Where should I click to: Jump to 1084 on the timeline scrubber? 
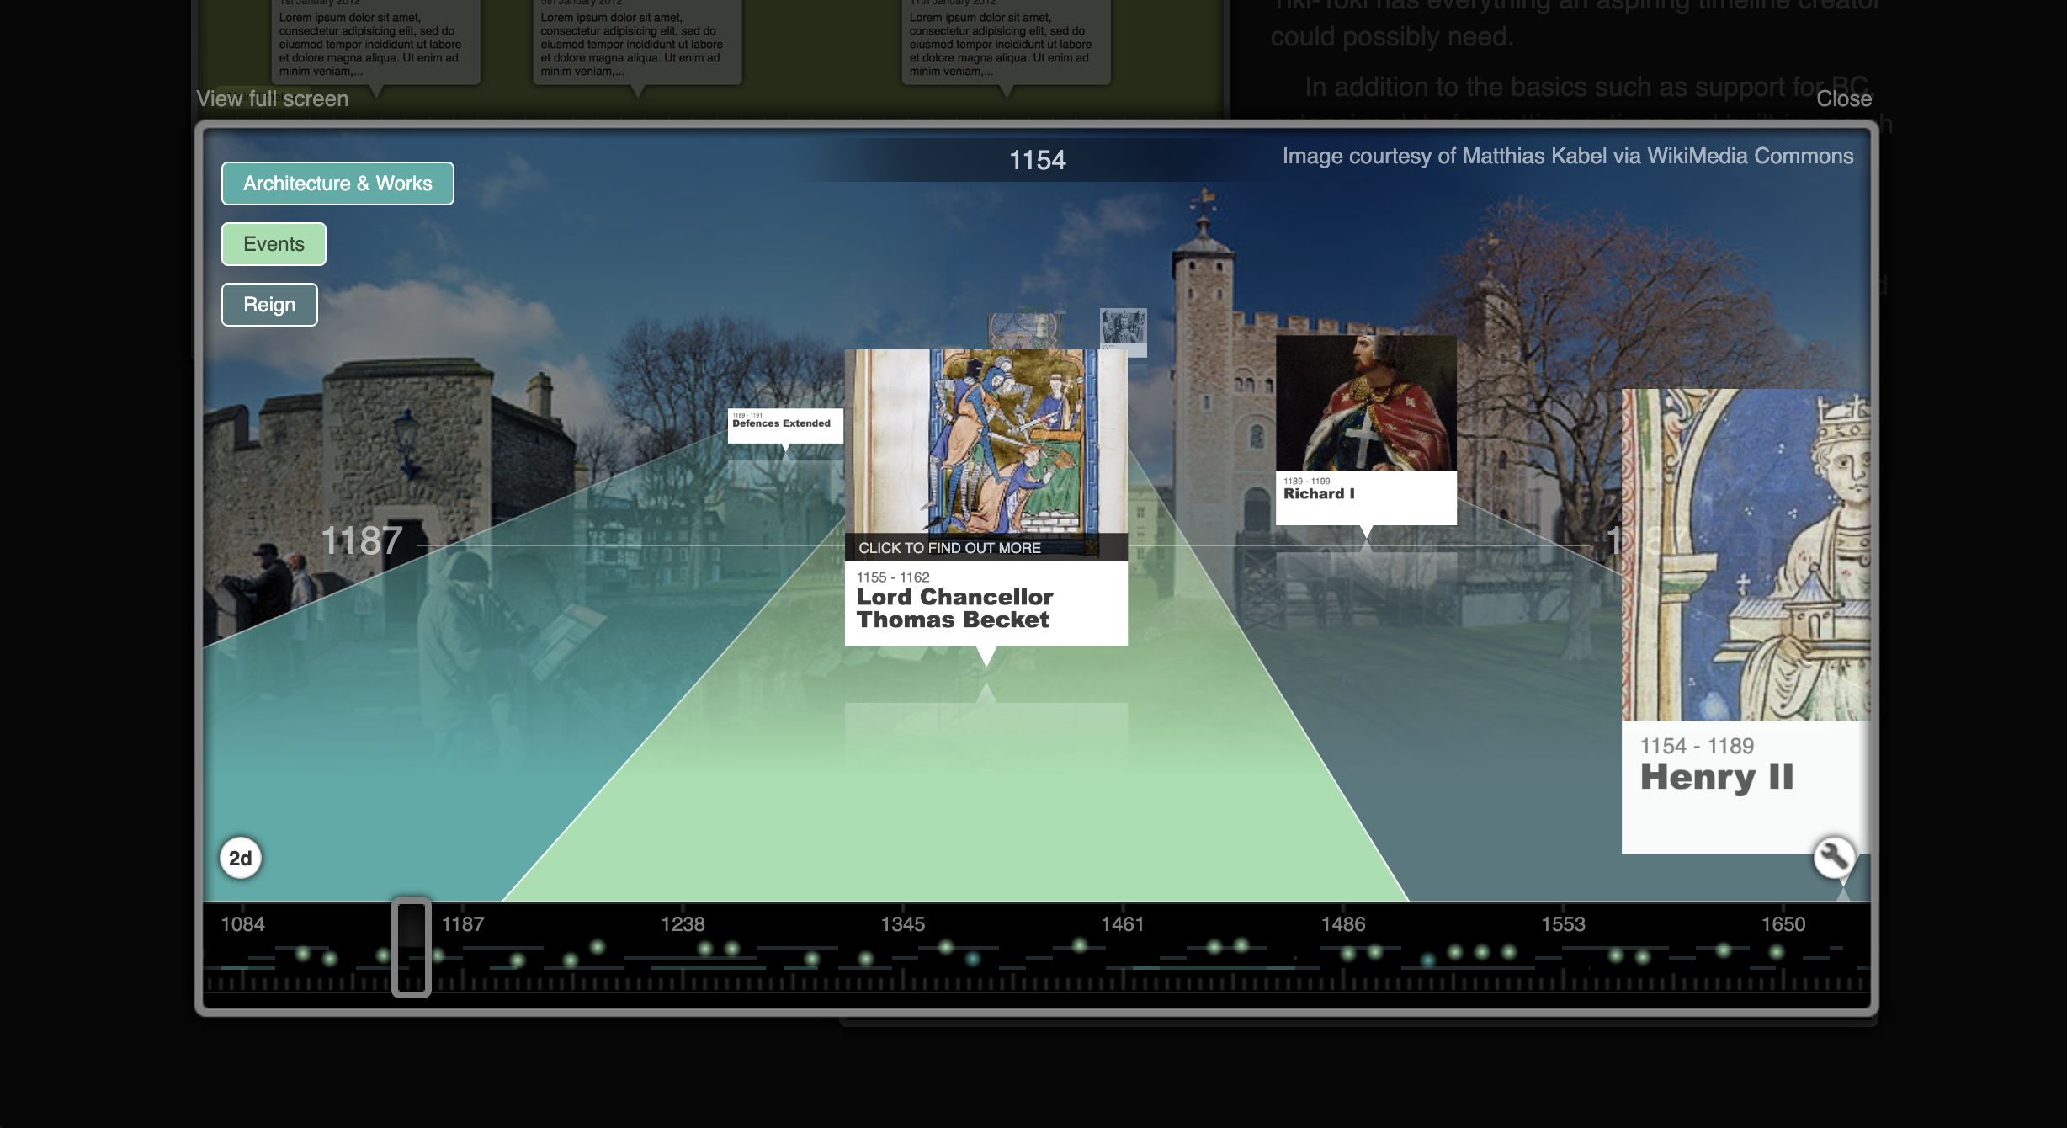tap(242, 924)
